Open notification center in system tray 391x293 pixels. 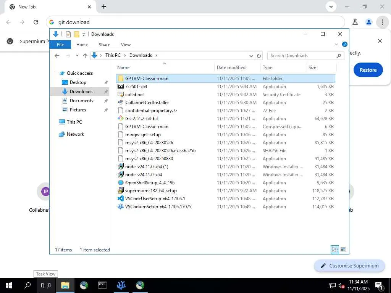pyautogui.click(x=379, y=286)
